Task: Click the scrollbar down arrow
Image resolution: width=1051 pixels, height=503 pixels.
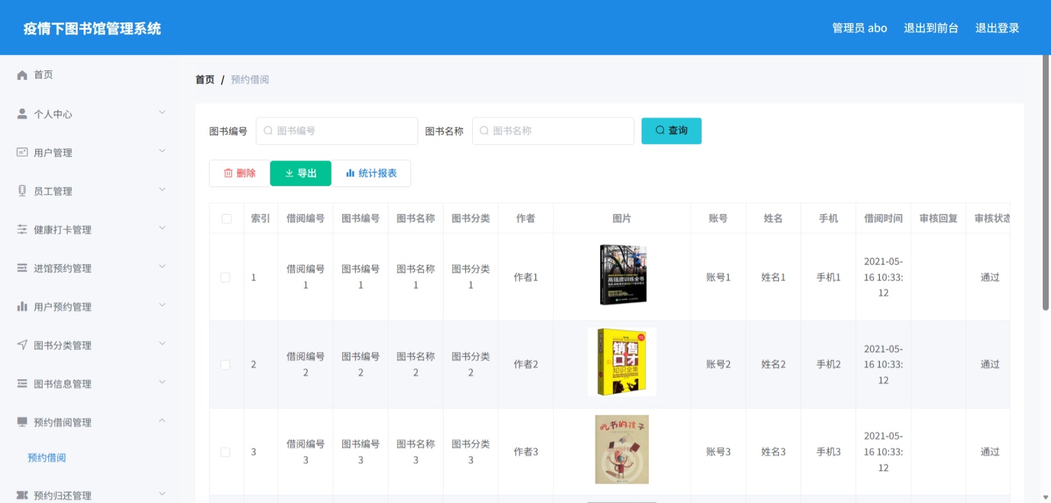Action: click(1046, 497)
